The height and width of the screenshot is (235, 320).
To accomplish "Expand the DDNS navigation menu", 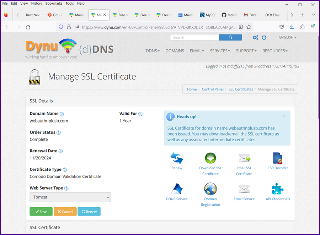I will (x=153, y=51).
